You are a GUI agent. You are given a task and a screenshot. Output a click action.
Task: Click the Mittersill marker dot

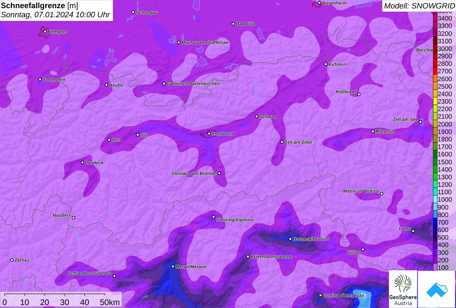[373, 131]
